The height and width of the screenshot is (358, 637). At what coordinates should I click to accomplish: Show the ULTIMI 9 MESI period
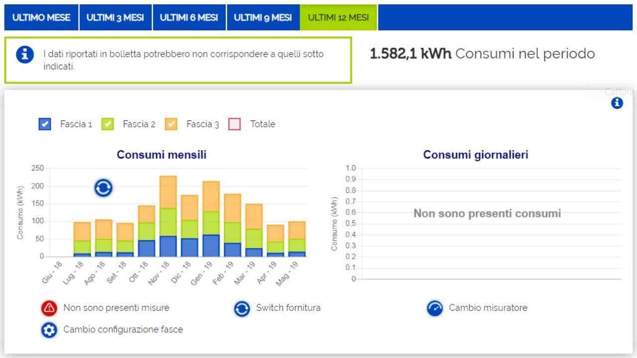click(x=263, y=17)
